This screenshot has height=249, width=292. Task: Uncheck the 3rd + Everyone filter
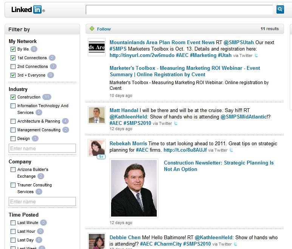click(x=13, y=75)
